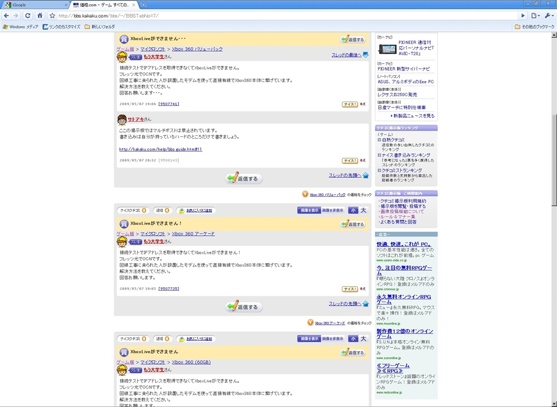Reload the page with the refresh icon

tap(28, 16)
